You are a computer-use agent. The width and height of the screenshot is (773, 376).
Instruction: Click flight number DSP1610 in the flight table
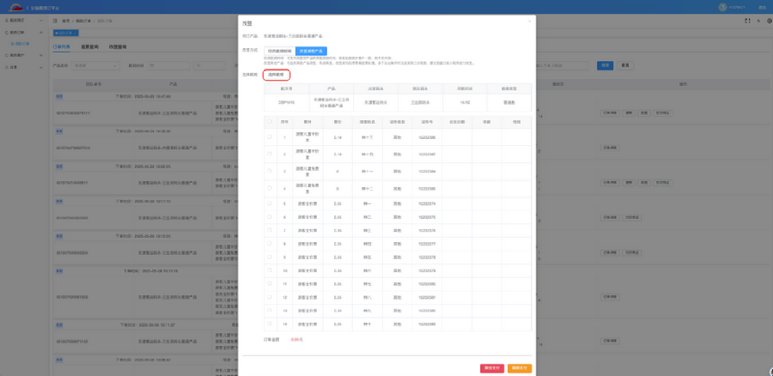click(x=286, y=102)
